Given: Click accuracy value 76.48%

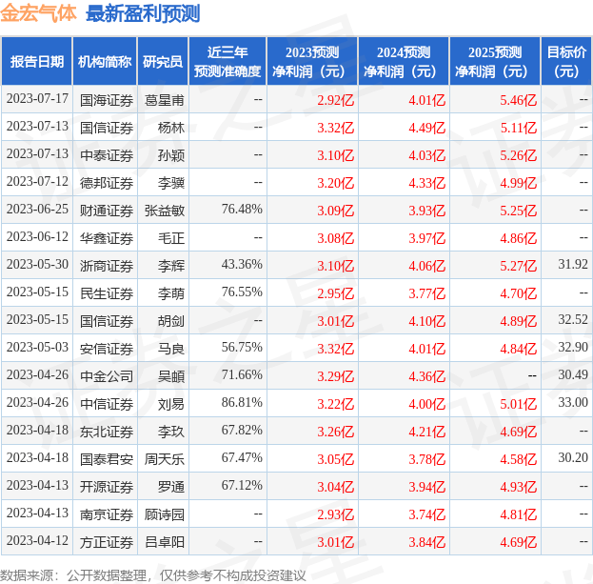Looking at the screenshot, I should point(242,210).
